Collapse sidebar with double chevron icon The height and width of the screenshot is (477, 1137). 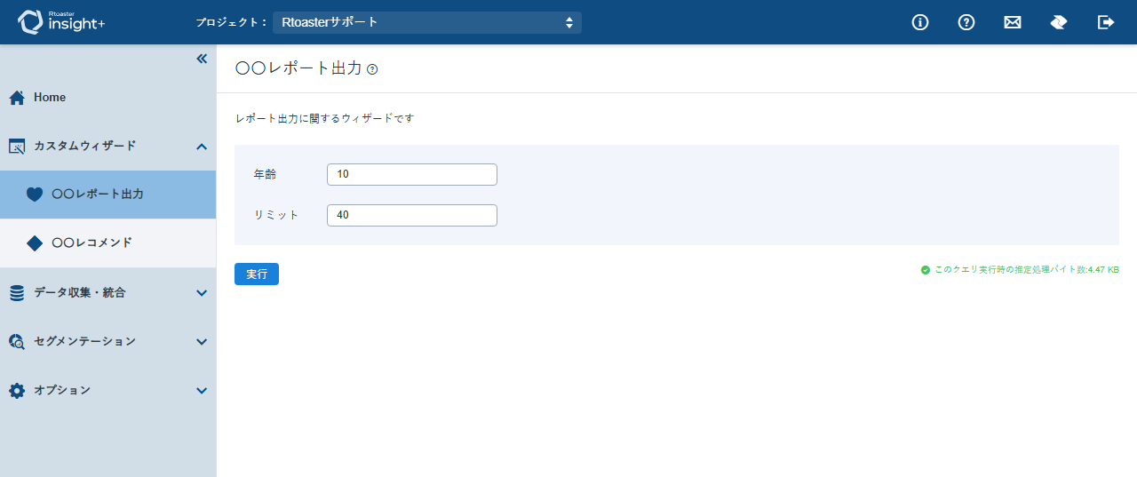pyautogui.click(x=202, y=59)
